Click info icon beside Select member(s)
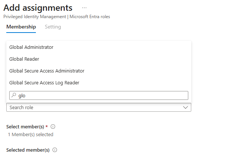 (53, 127)
